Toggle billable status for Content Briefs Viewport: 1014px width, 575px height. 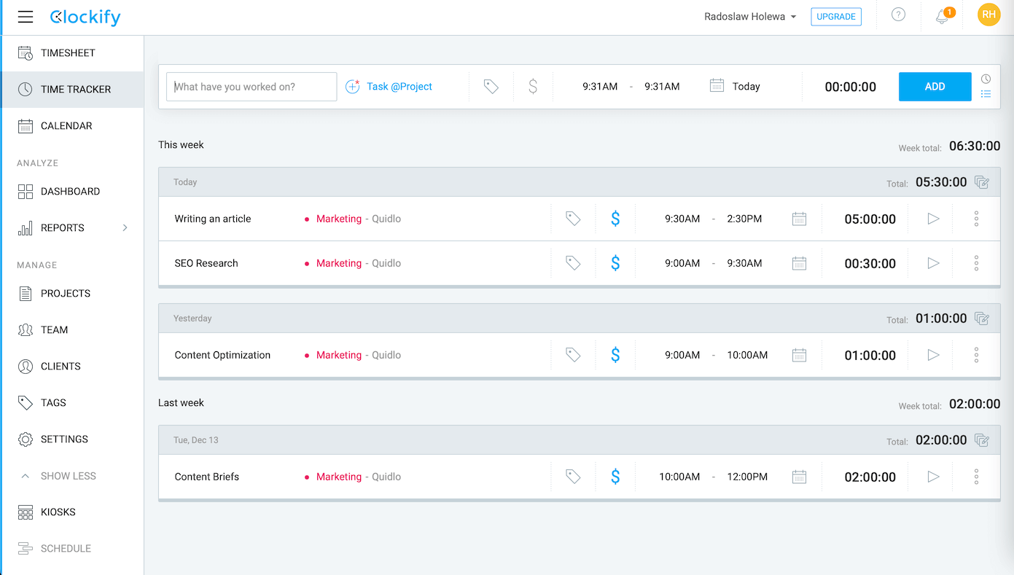(615, 477)
